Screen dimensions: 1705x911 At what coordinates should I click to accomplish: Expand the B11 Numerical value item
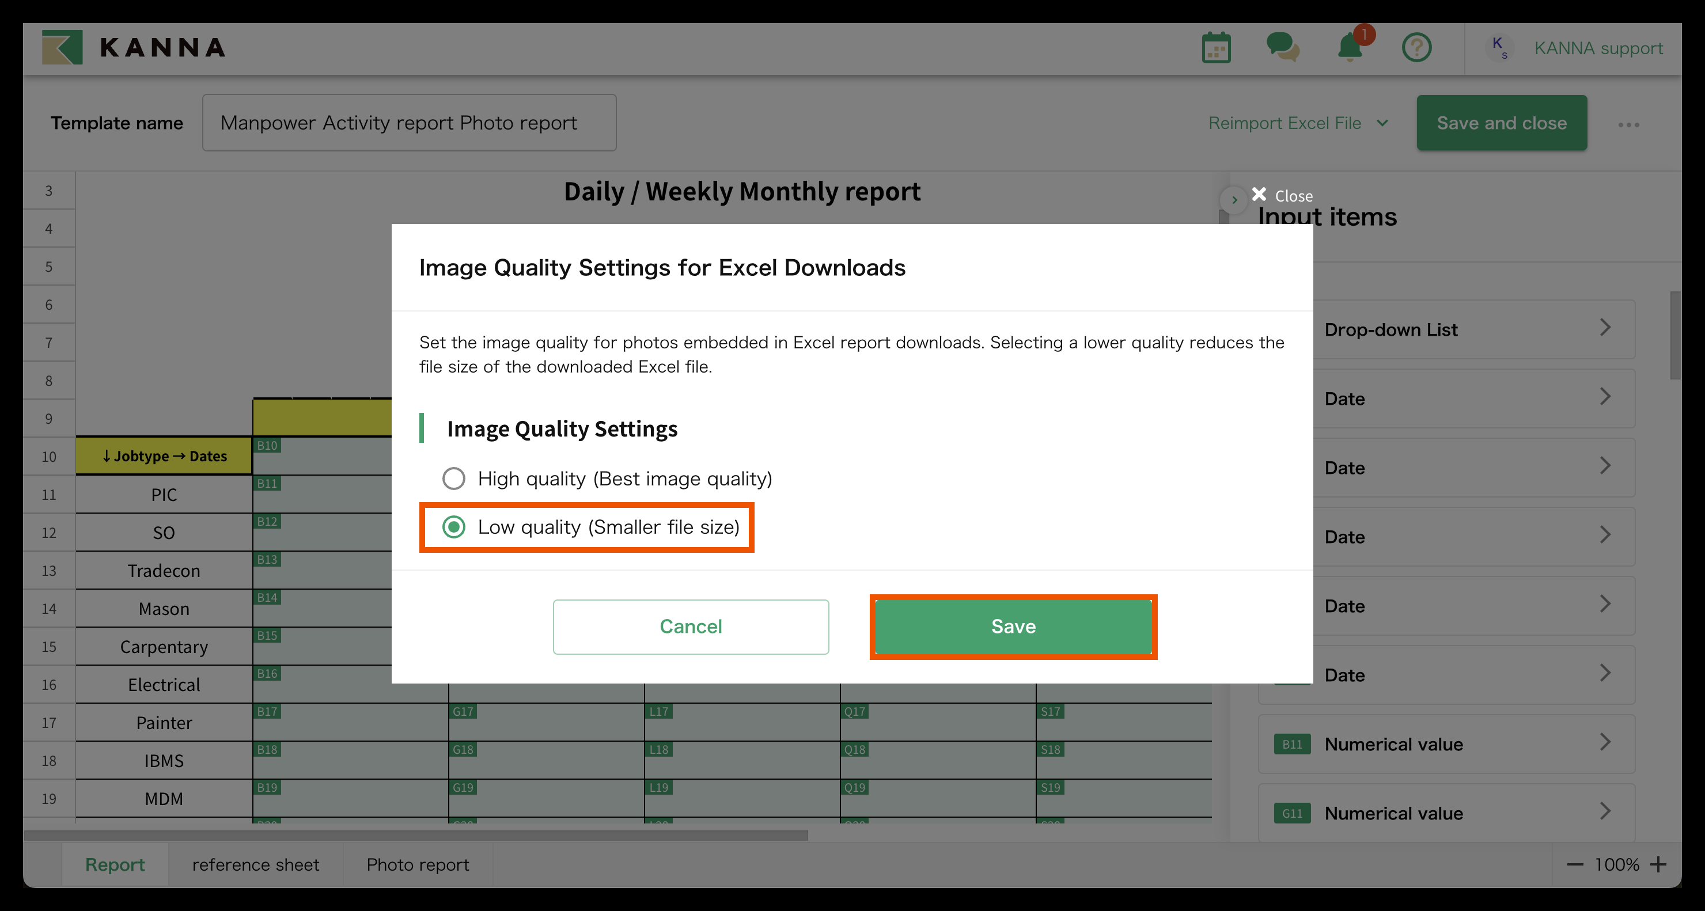pos(1446,744)
